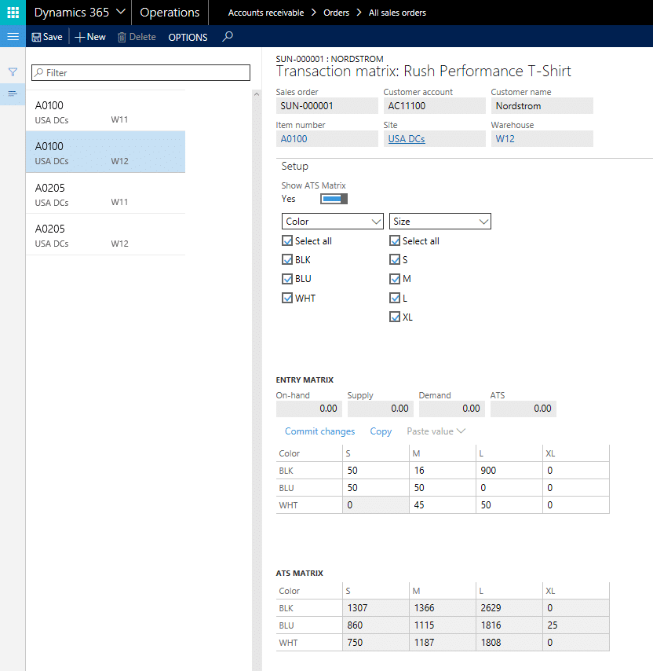Viewport: 653px width, 671px height.
Task: Uncheck the XL size checkbox
Action: (x=395, y=317)
